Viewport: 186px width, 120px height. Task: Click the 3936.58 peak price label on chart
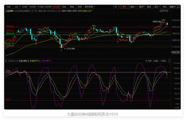pyautogui.click(x=157, y=22)
